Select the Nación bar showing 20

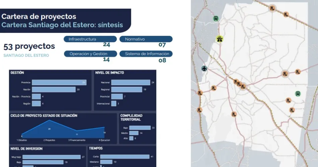click(54, 89)
